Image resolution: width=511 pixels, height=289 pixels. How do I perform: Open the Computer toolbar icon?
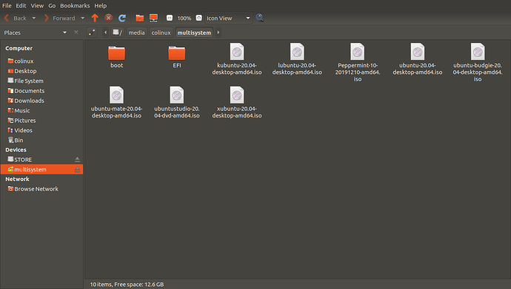(x=153, y=18)
